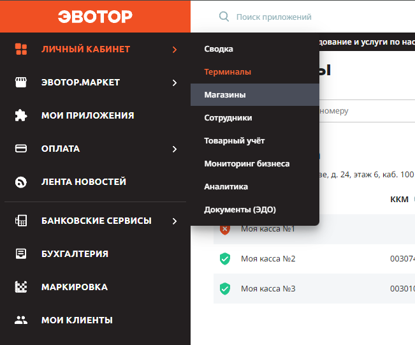This screenshot has width=415, height=345.
Task: Click the Эвотор logo
Action: click(x=95, y=17)
